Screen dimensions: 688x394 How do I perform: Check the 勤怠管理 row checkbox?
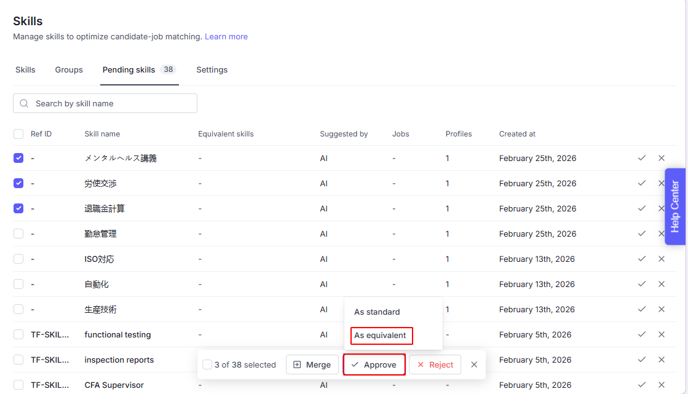(x=18, y=234)
